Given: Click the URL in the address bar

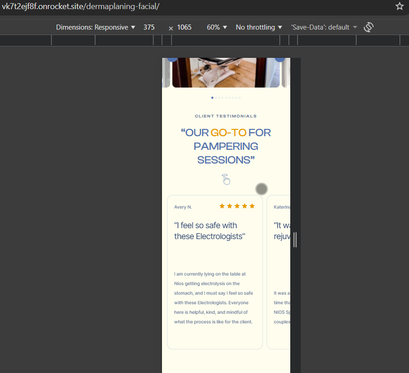Looking at the screenshot, I should (81, 6).
